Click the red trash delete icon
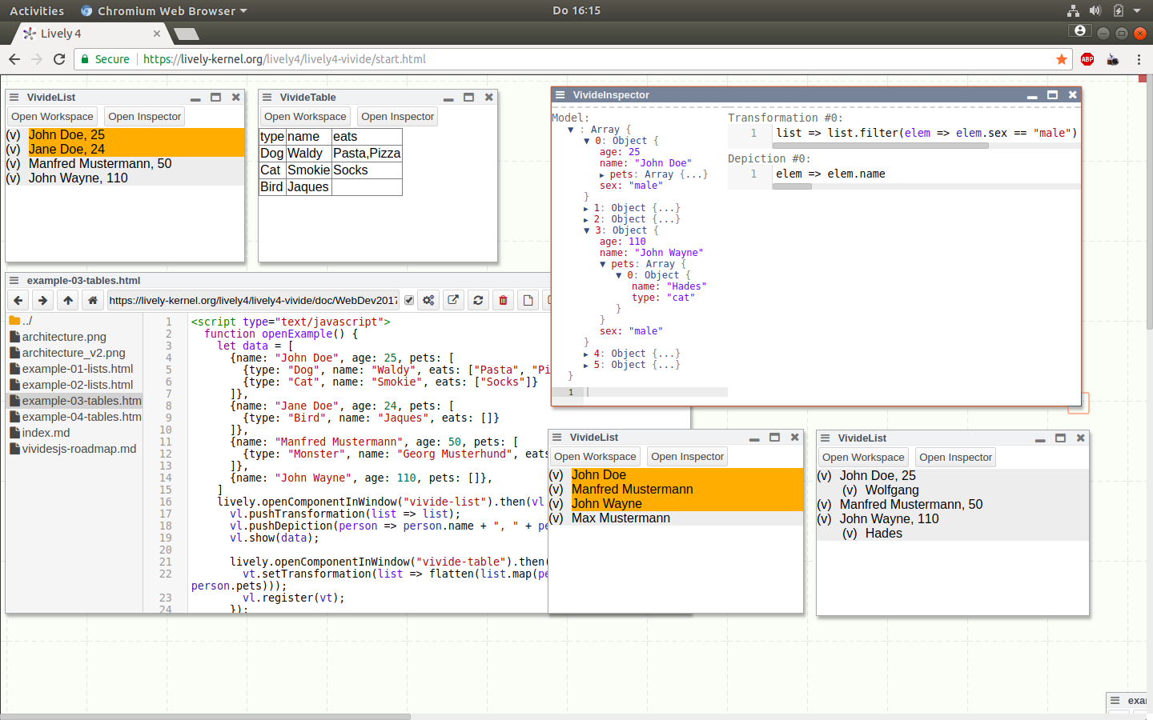This screenshot has height=720, width=1153. click(x=503, y=300)
